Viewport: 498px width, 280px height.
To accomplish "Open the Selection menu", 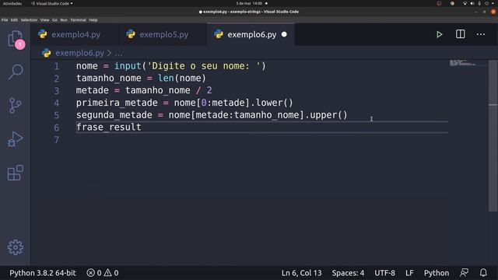I will pyautogui.click(x=29, y=19).
